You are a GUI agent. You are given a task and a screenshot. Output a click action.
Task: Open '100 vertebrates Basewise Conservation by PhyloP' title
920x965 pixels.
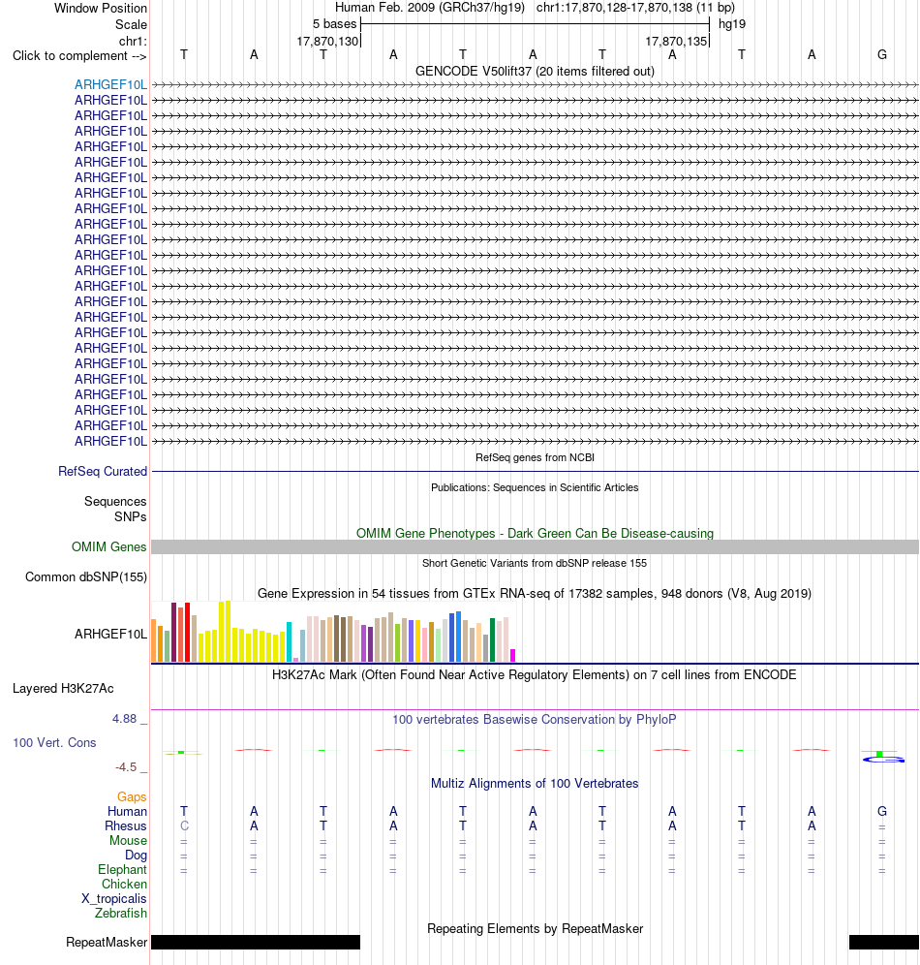click(535, 720)
